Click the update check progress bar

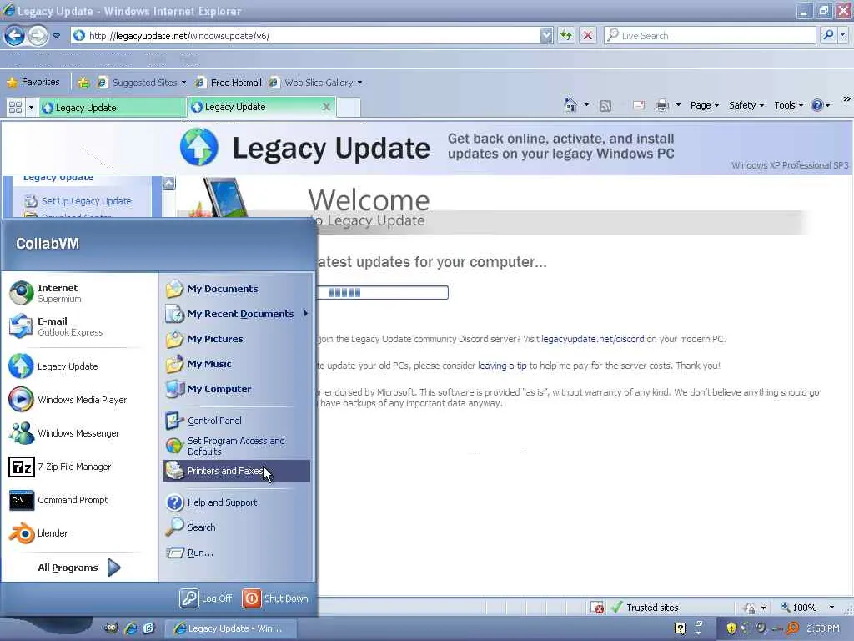383,293
